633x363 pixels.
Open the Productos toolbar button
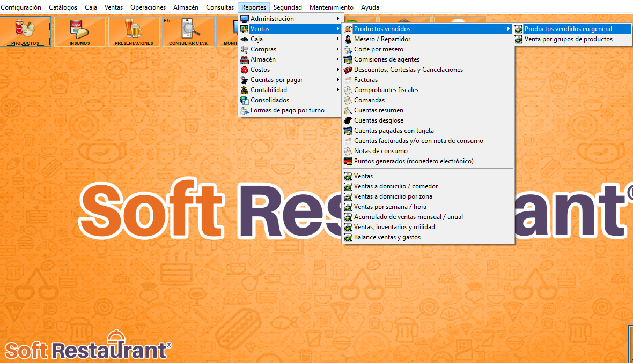click(x=26, y=32)
